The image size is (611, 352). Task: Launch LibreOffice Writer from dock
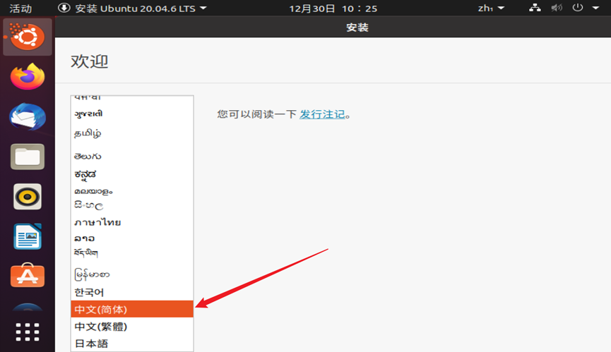28,236
